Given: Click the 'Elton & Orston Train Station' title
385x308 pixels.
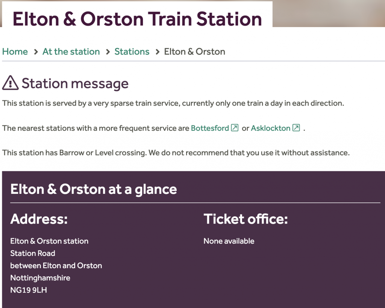Looking at the screenshot, I should pyautogui.click(x=137, y=19).
